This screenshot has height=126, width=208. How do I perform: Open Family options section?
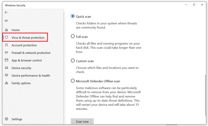[x=21, y=83]
